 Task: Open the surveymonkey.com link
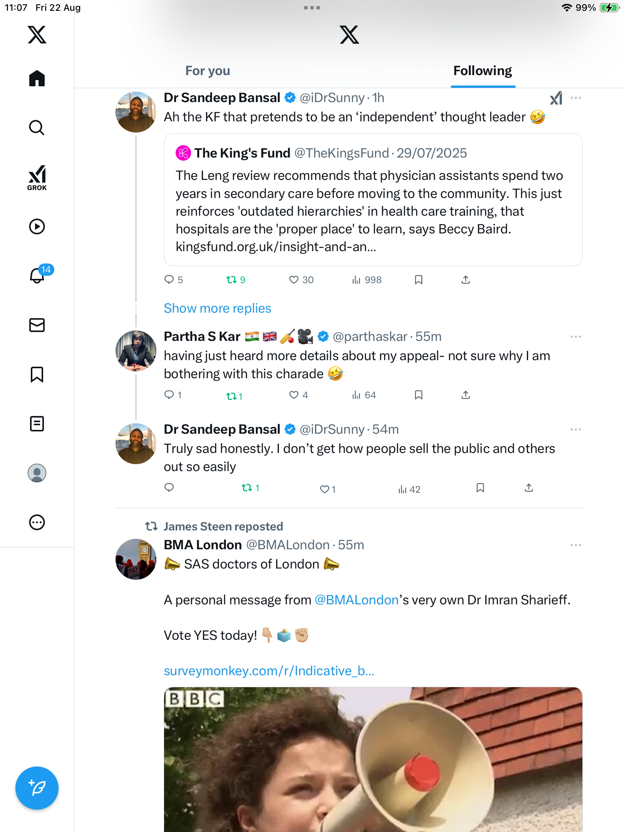click(269, 671)
